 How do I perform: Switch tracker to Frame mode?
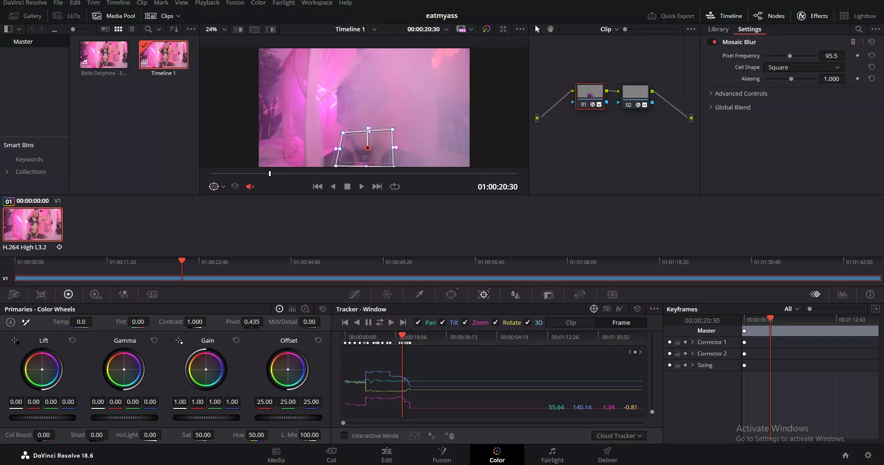tap(621, 322)
